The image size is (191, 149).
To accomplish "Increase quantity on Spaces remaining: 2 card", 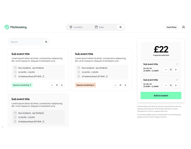I will [125, 85].
